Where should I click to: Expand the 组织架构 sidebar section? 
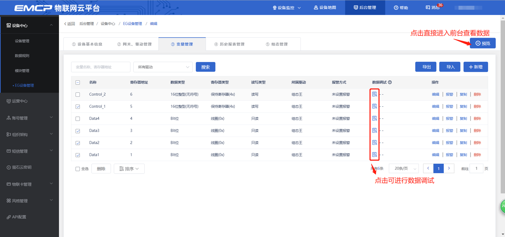click(51, 134)
